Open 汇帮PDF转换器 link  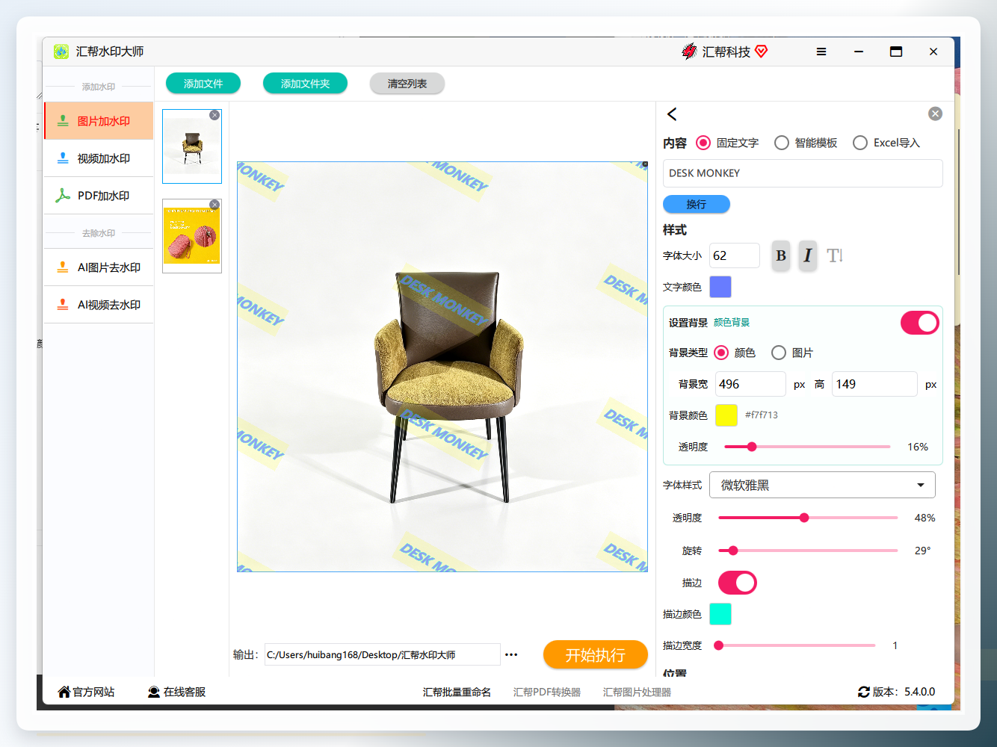(x=547, y=692)
